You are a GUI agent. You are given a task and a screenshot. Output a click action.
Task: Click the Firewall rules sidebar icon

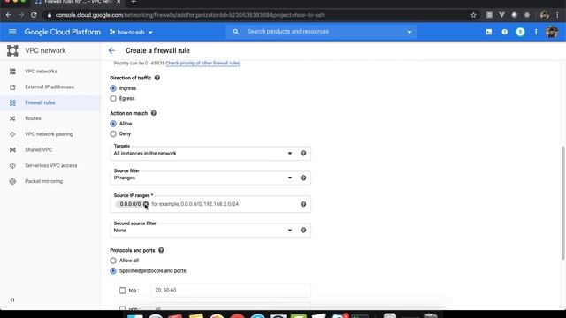(x=12, y=102)
